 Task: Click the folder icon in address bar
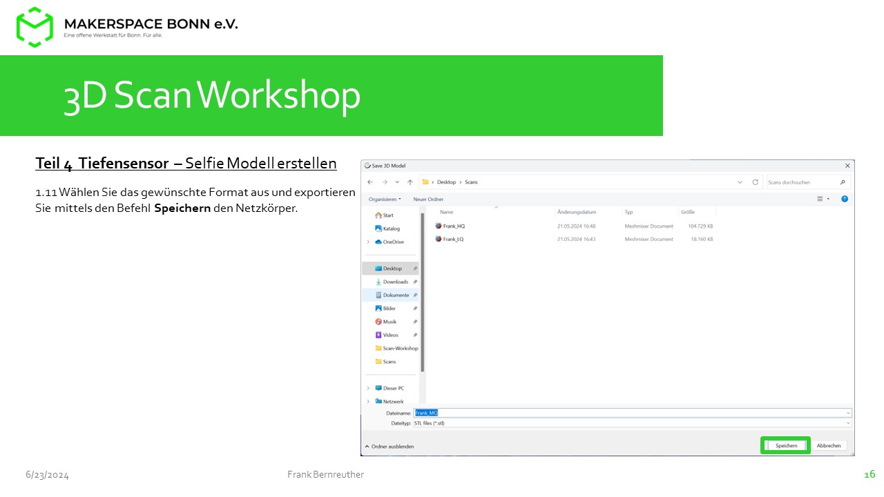[425, 182]
